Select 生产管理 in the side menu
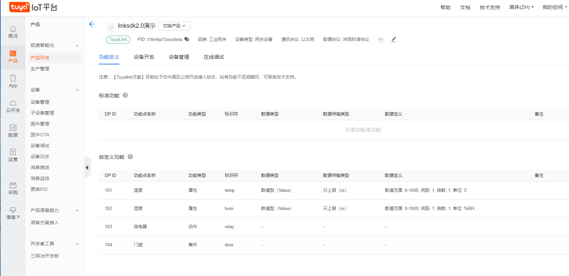This screenshot has width=569, height=276. coord(40,69)
